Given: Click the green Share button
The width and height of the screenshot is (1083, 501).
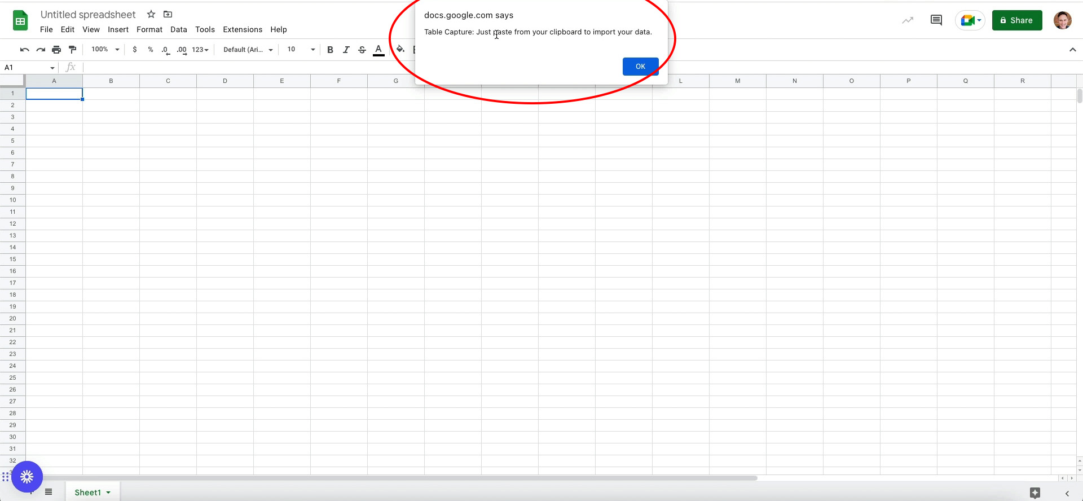Looking at the screenshot, I should (1016, 20).
